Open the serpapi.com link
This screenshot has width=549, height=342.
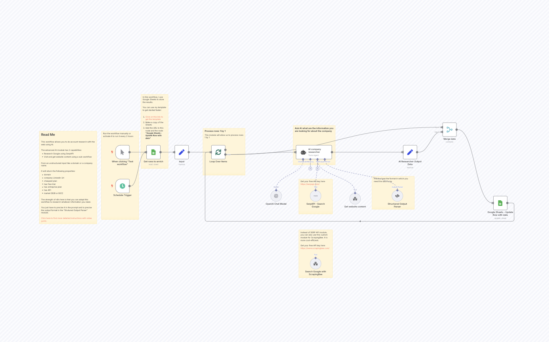pyautogui.click(x=310, y=184)
